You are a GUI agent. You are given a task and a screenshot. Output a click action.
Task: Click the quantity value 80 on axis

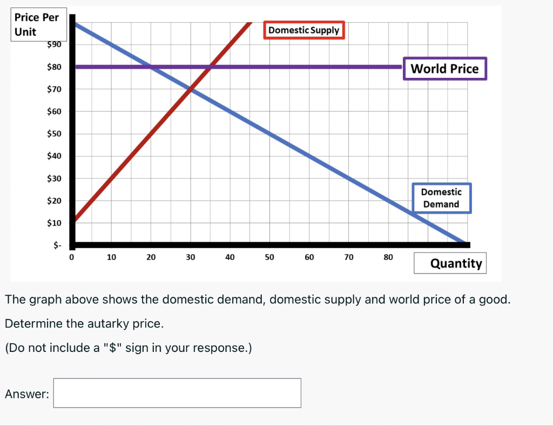388,257
